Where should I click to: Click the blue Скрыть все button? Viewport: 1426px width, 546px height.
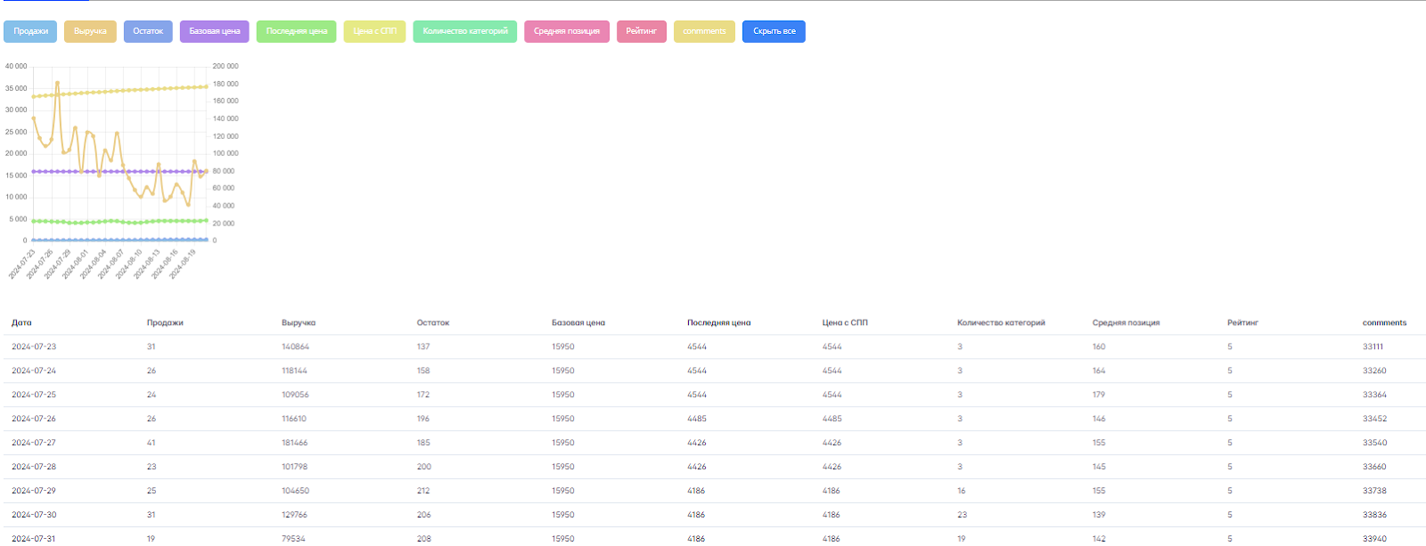[774, 31]
